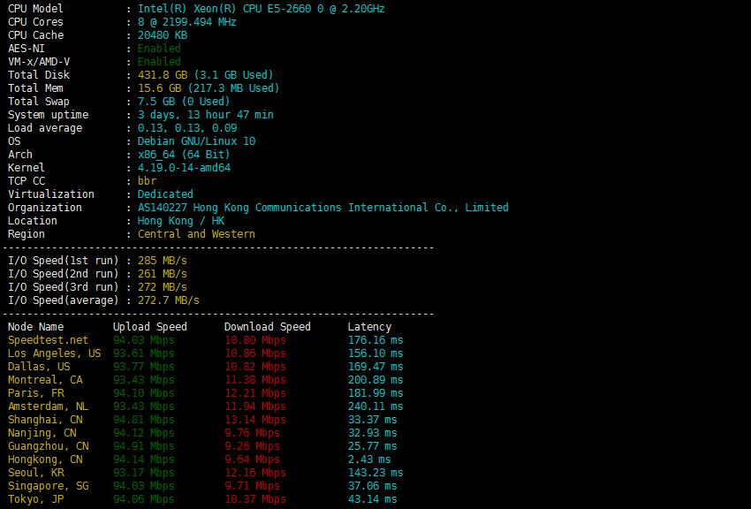The height and width of the screenshot is (509, 751).
Task: Click the TCP CC value bbr
Action: [147, 181]
